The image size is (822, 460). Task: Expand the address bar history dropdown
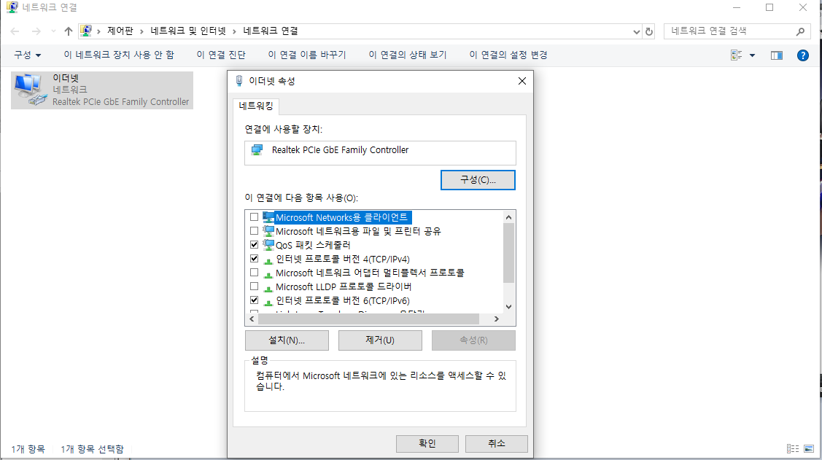637,31
